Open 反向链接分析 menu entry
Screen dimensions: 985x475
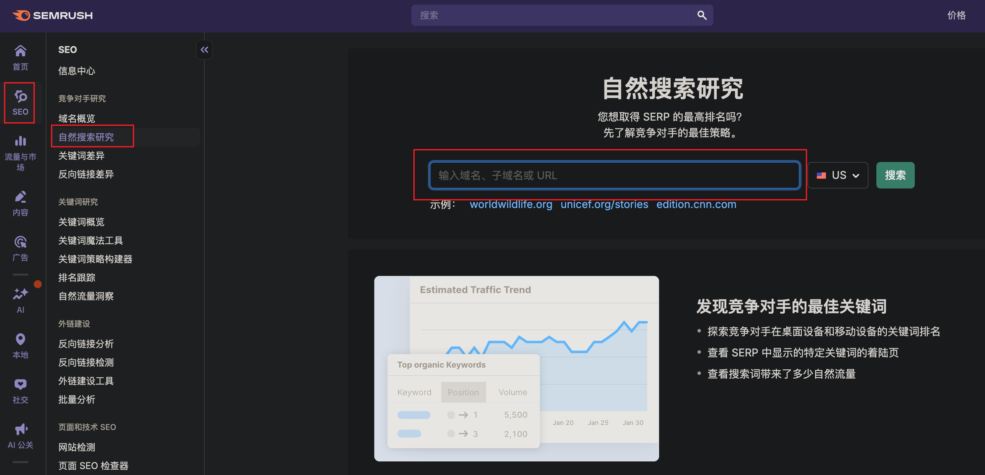coord(86,344)
